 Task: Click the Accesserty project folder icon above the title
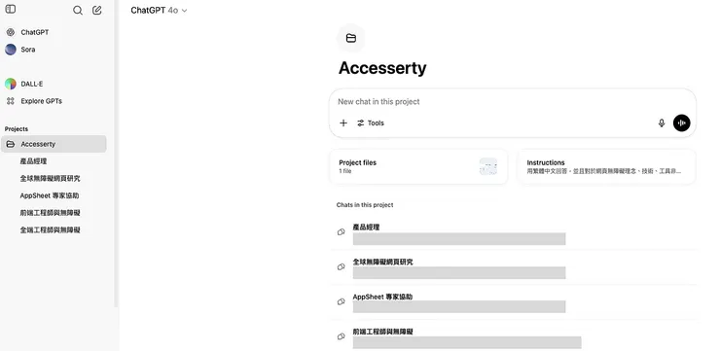(x=351, y=38)
